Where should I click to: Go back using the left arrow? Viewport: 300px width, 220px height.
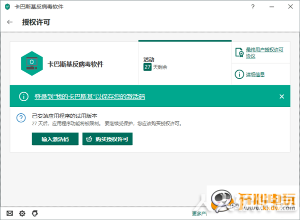(10, 22)
